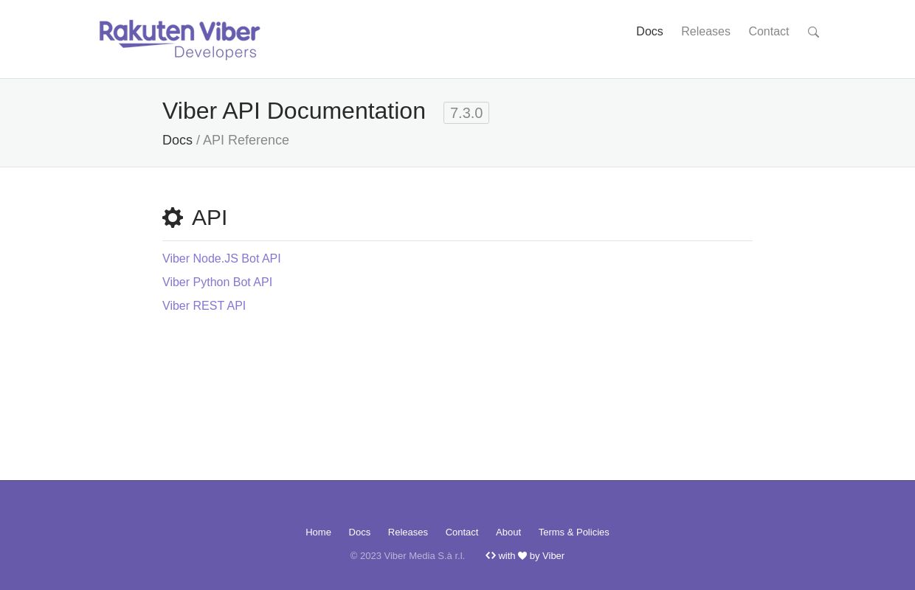This screenshot has width=915, height=590.
Task: Open Releases link in footer
Action: point(407,532)
